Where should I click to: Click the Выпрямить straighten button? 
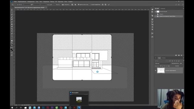[x=67, y=5]
